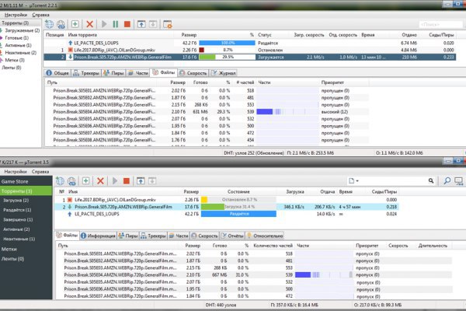Click Add Torrent from URL icon in µTorrent 2.2.1
466x311 pixels.
(x=61, y=24)
